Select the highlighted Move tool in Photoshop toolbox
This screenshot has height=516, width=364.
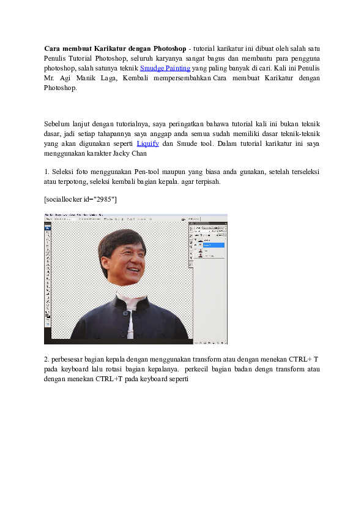(48, 228)
